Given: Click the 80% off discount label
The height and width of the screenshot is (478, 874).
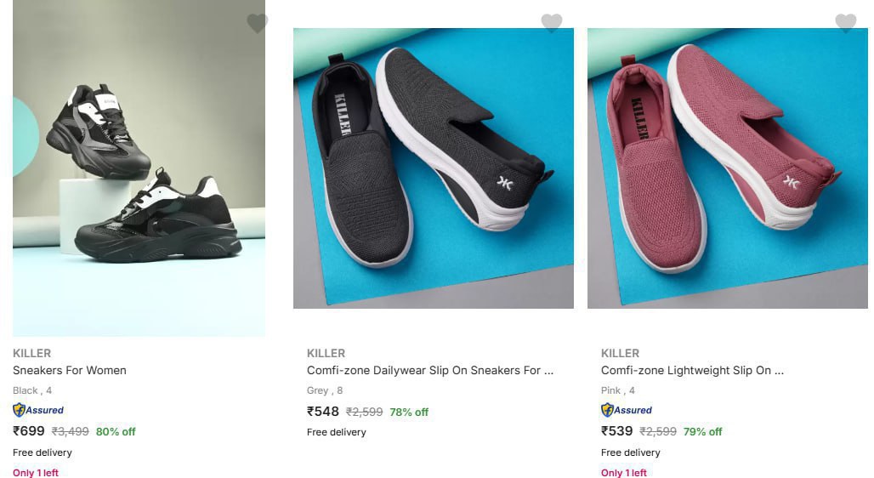Looking at the screenshot, I should pyautogui.click(x=116, y=432).
